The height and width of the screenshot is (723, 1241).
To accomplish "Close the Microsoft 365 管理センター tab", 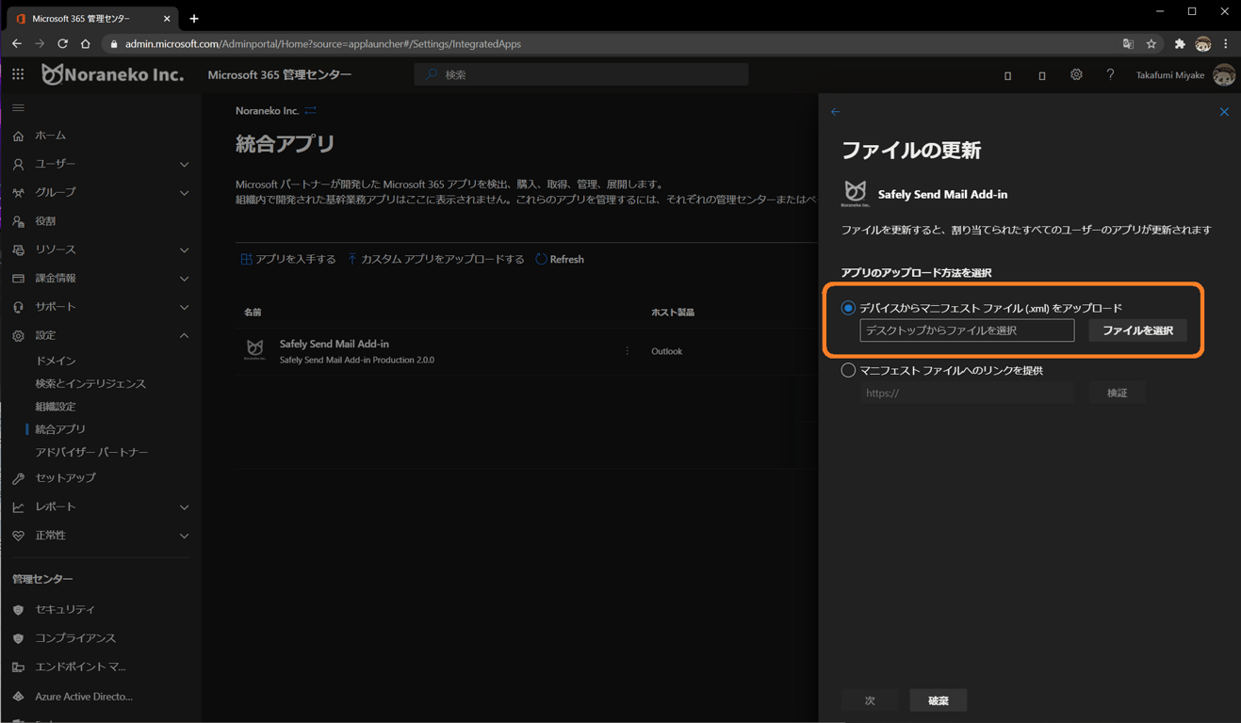I will click(x=167, y=18).
